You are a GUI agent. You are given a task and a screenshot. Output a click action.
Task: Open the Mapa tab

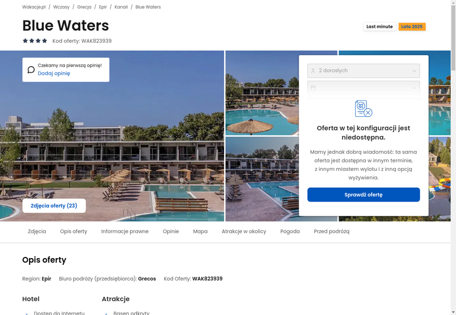pos(201,231)
